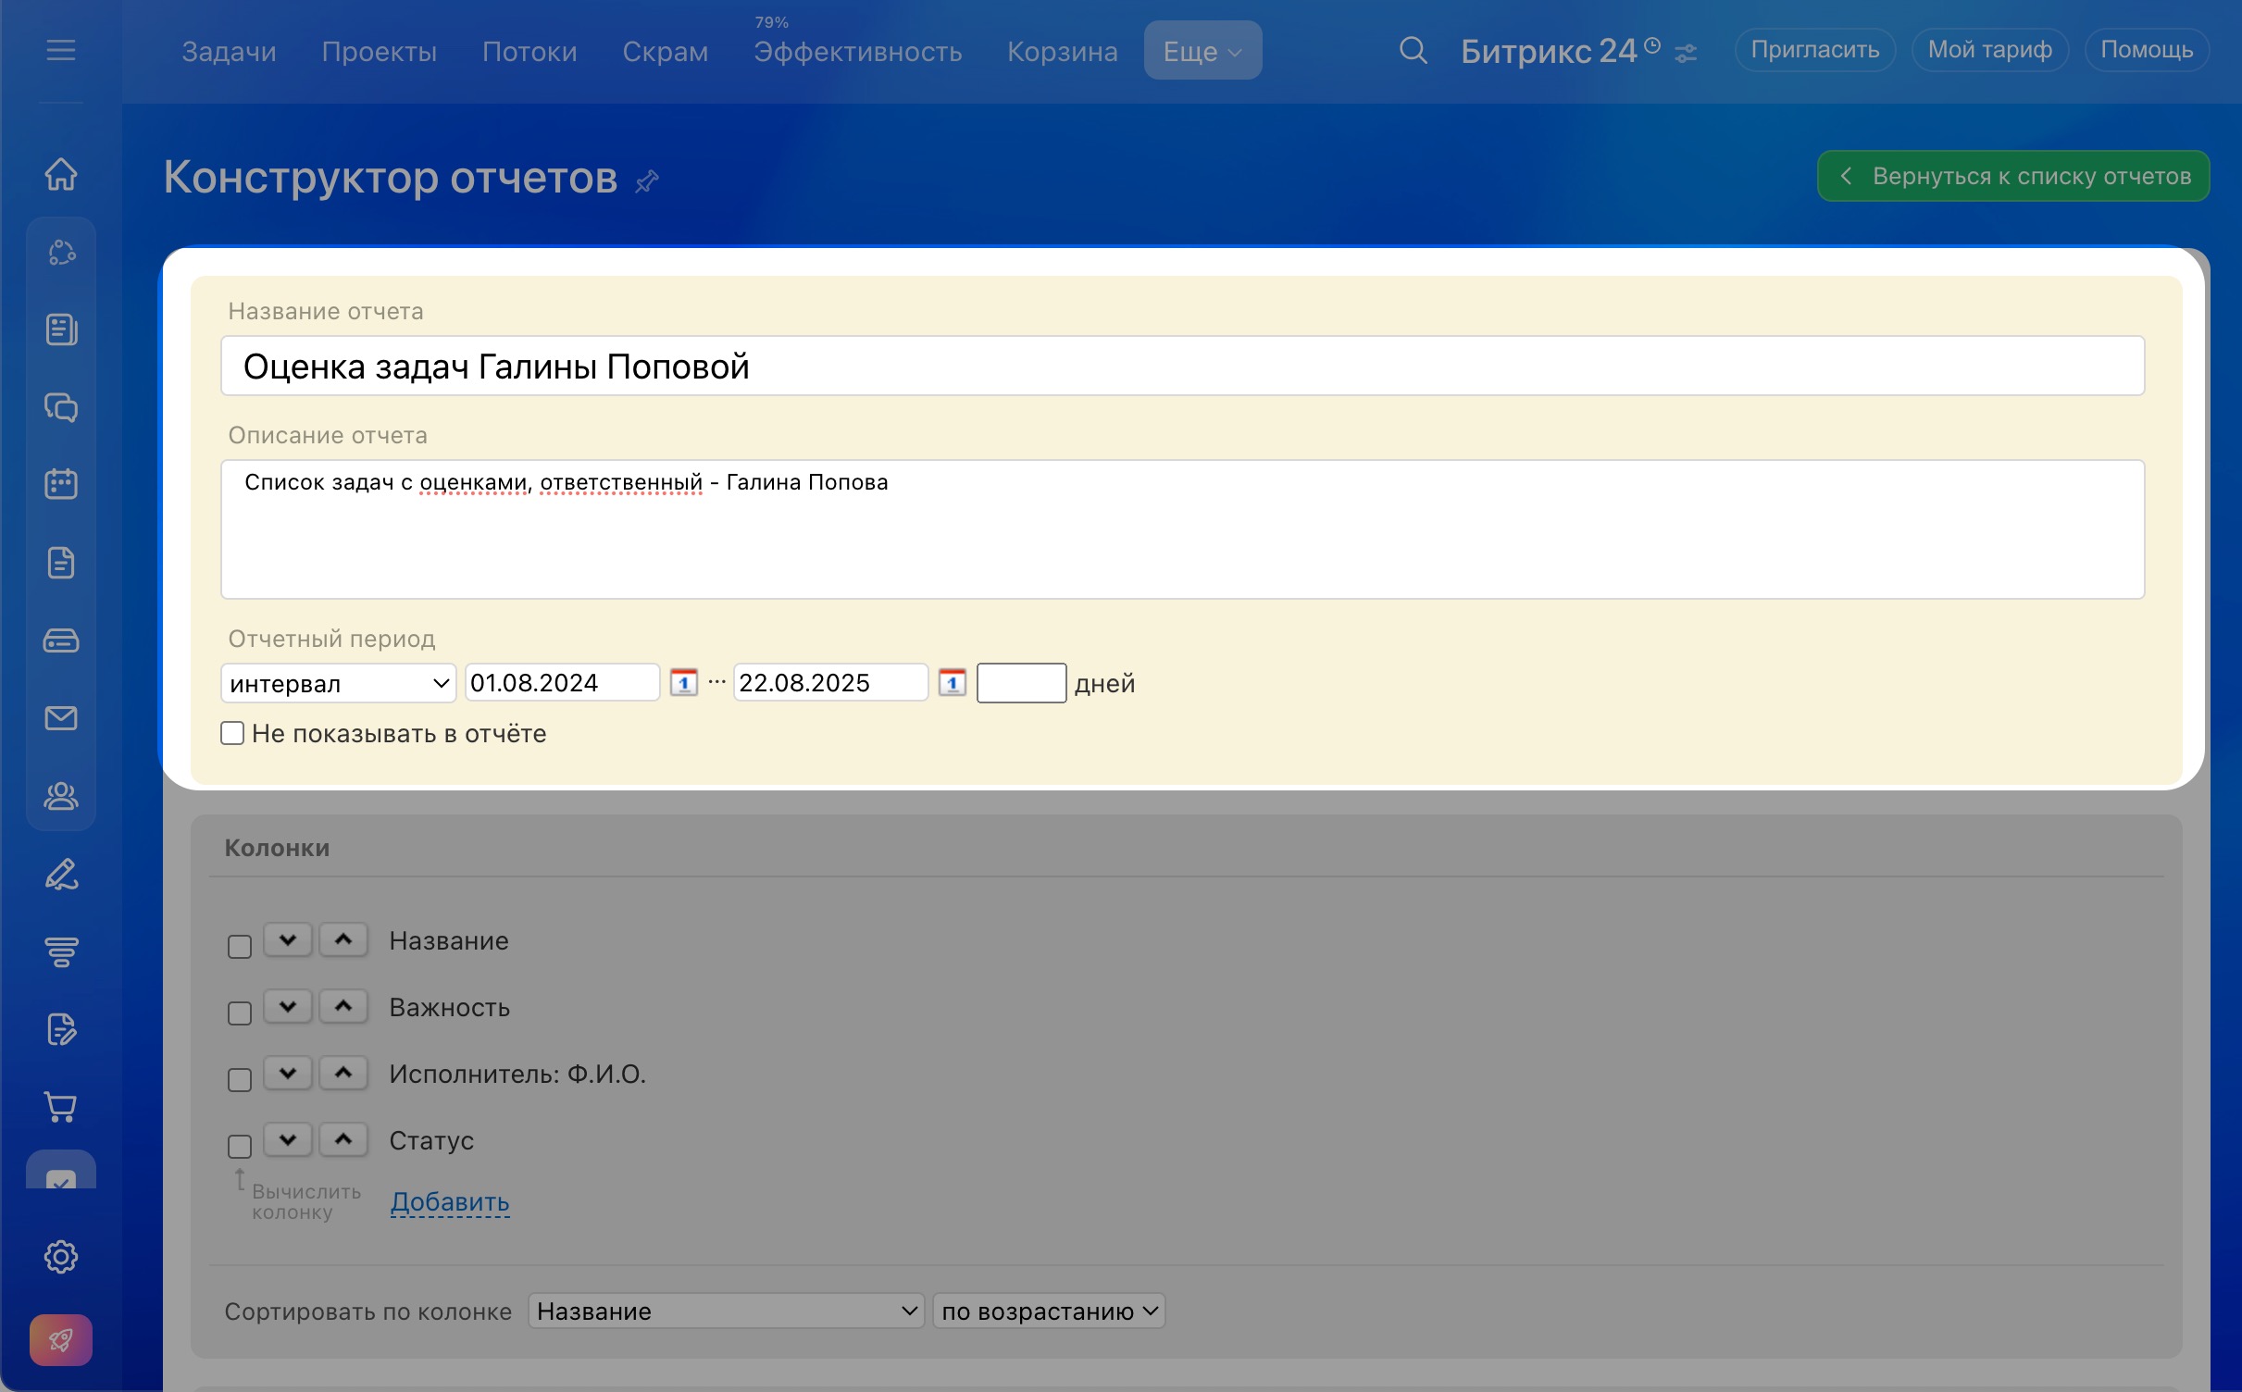Click the rocket icon at sidebar bottom
The height and width of the screenshot is (1392, 2242).
[61, 1340]
